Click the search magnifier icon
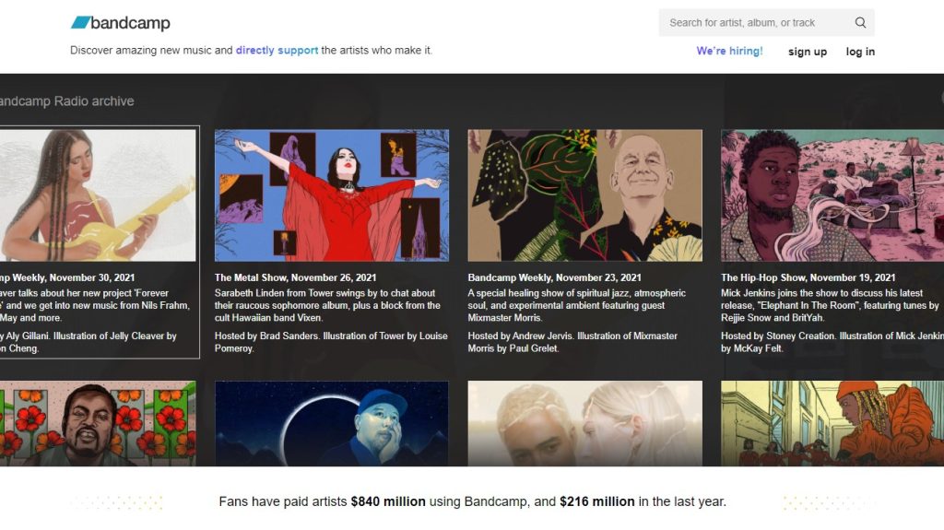 coord(860,23)
